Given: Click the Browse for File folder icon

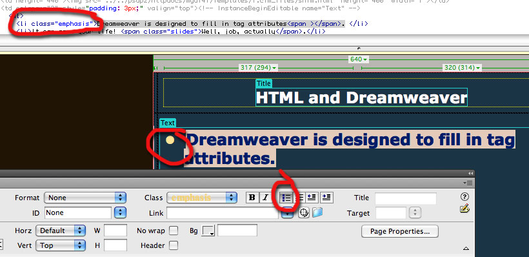Looking at the screenshot, I should [x=317, y=212].
